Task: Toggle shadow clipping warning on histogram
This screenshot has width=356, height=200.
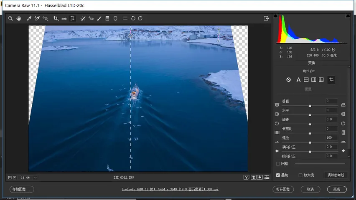Action: click(275, 16)
